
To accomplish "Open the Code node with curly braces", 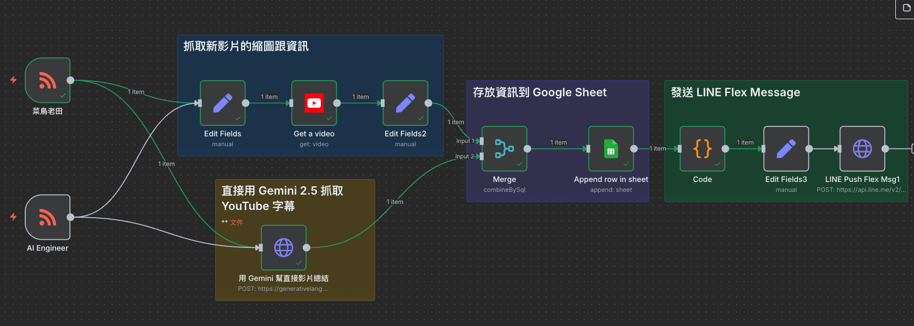I will 703,149.
